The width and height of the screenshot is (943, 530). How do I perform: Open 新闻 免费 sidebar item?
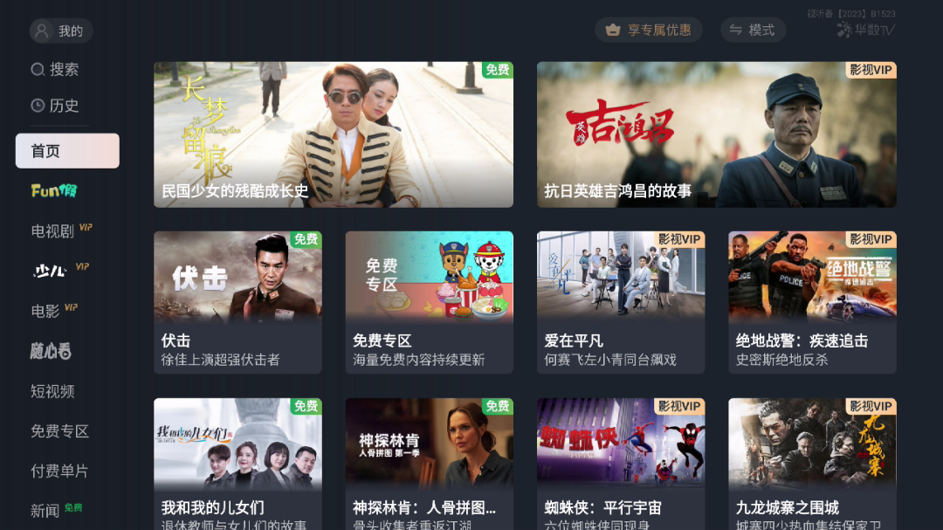(57, 511)
